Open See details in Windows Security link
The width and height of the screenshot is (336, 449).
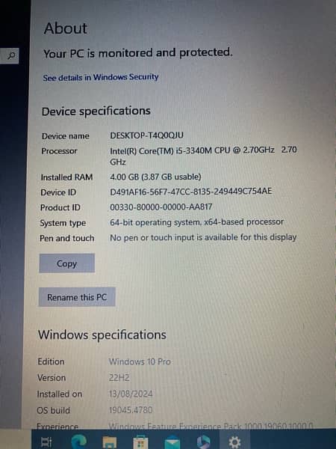[x=101, y=77]
